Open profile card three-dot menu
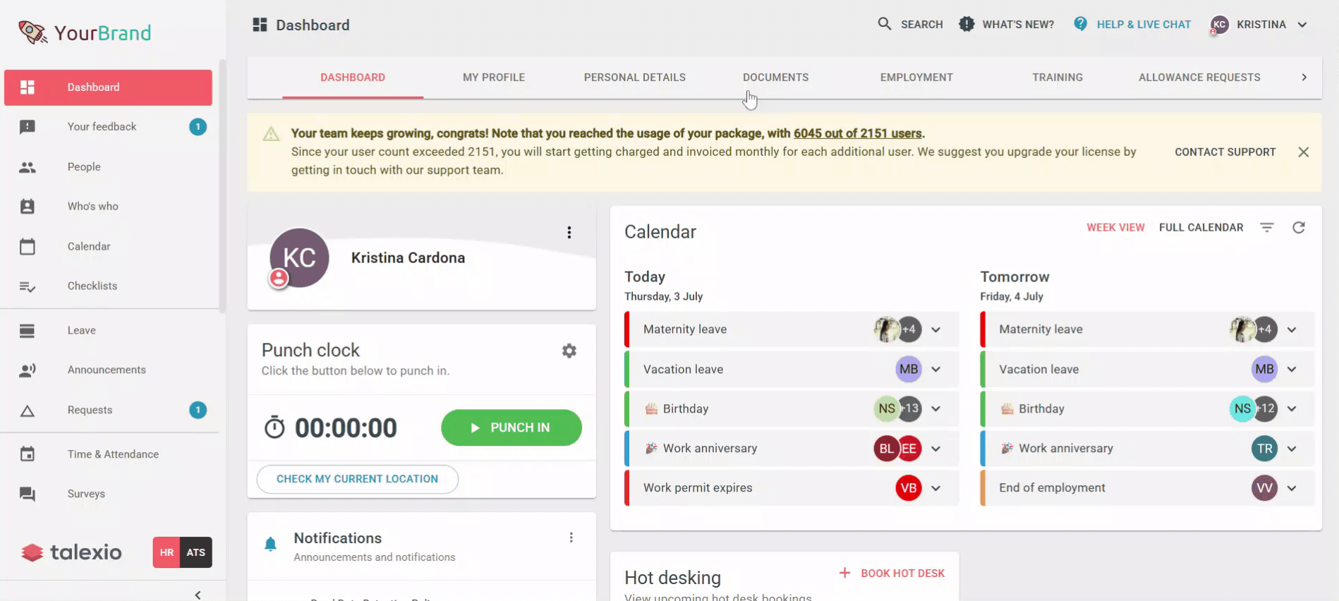Screen dimensions: 1339x601 point(569,233)
